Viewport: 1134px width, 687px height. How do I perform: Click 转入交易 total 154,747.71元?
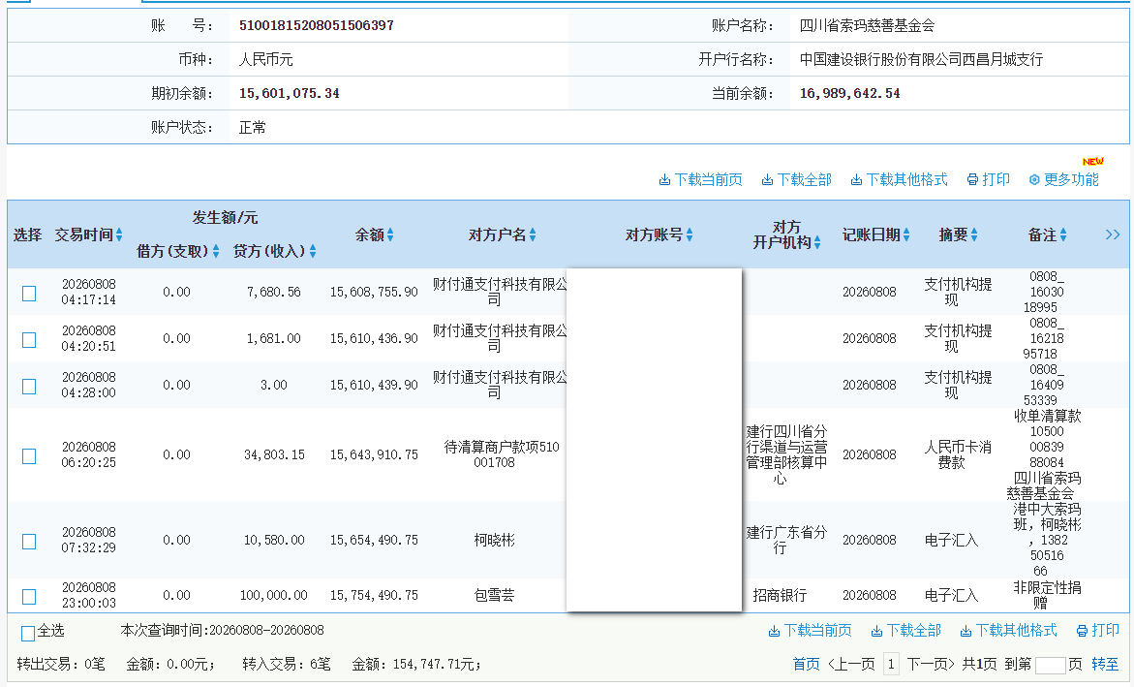click(437, 664)
